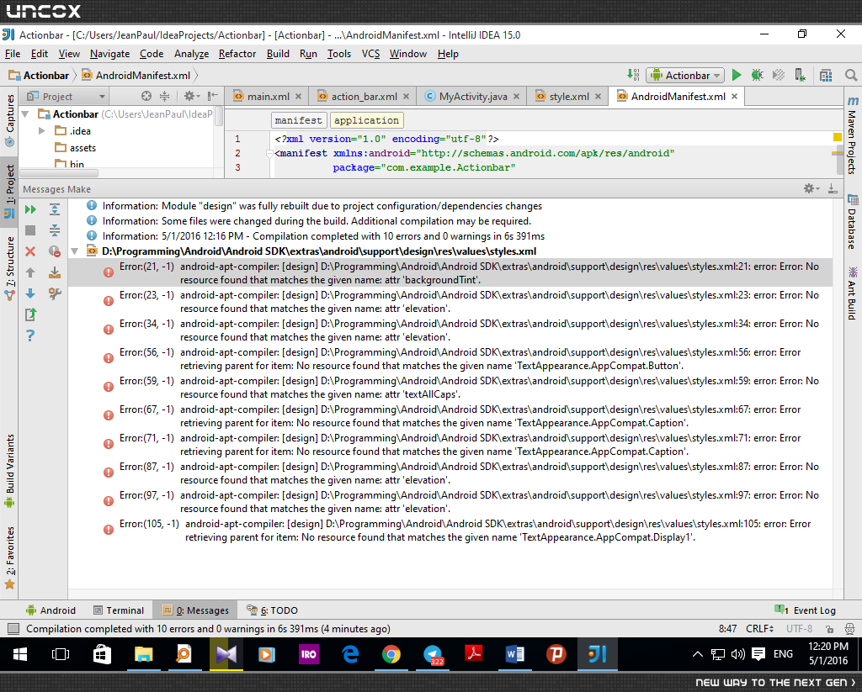Expand the .idea folder
Screen dimensions: 862x692
tap(42, 130)
